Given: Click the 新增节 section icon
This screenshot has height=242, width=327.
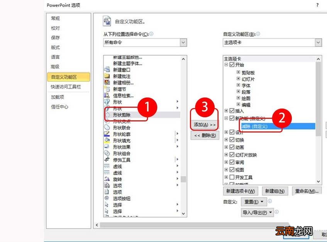Looking at the screenshot, I should tap(107, 89).
